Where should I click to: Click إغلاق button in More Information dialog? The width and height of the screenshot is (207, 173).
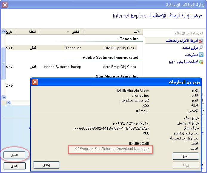46,165
